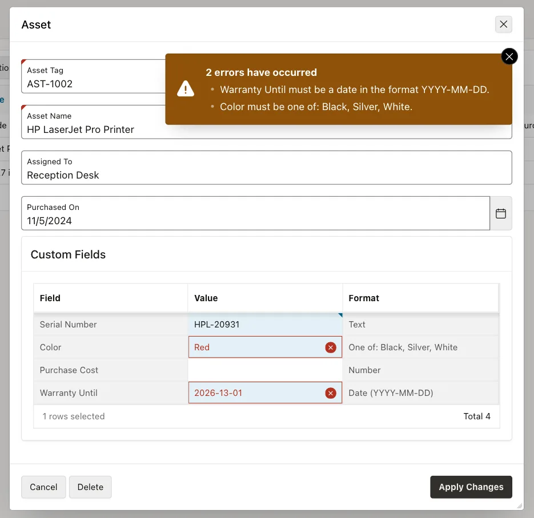
Task: Click the Number format cell
Action: click(x=420, y=370)
